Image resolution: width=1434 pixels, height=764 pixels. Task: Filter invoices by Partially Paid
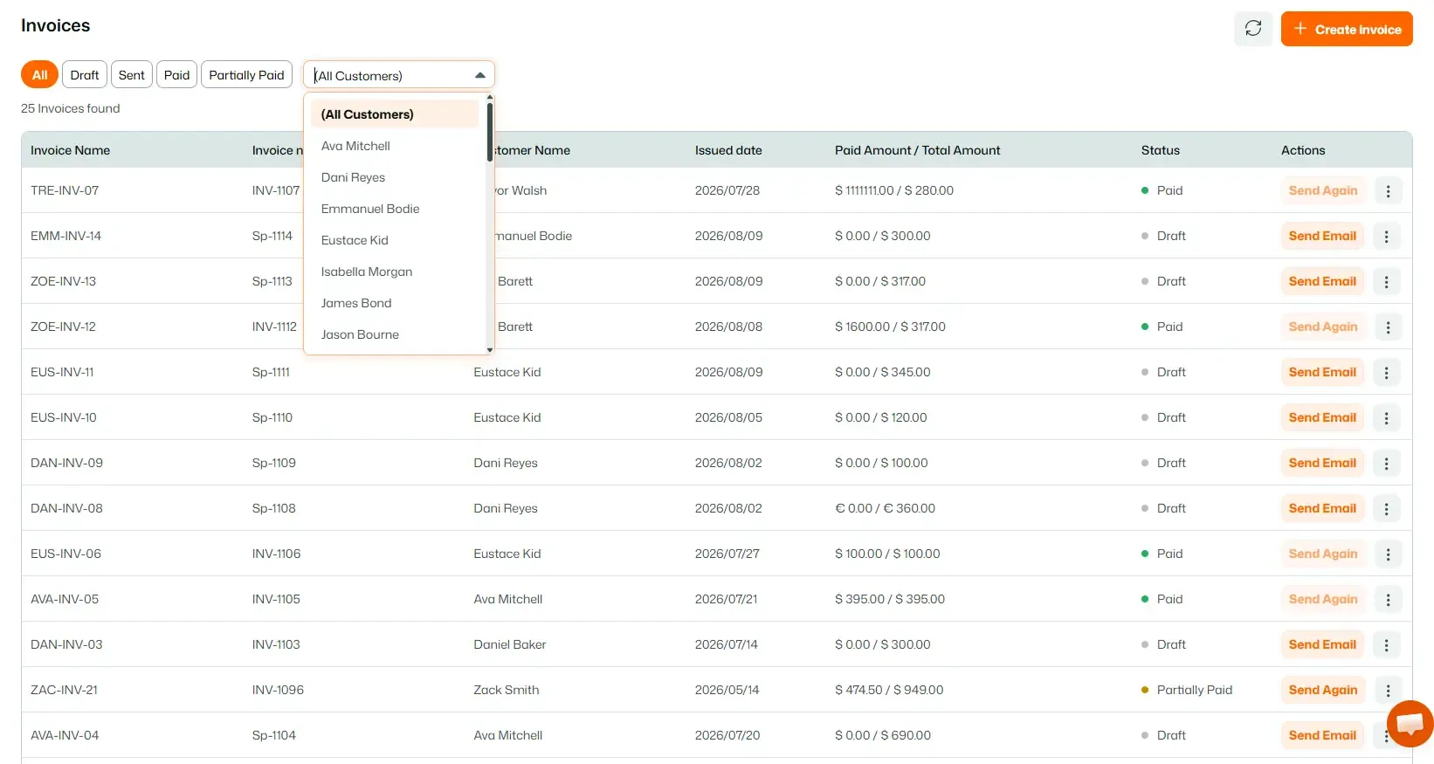click(x=246, y=75)
